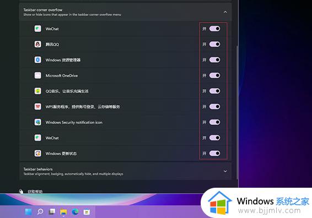Click the "Microsoft OneDrive" label
The image size is (312, 218).
[x=62, y=75]
